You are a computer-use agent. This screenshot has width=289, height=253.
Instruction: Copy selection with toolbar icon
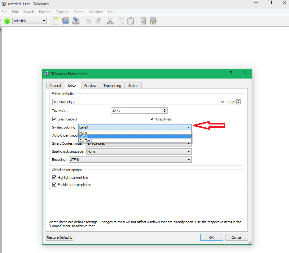[120, 21]
